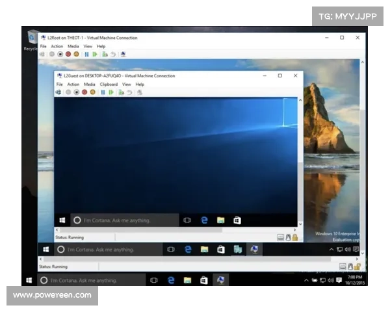The height and width of the screenshot is (312, 390).
Task: Click green Reset icon in L2Root toolbar
Action: click(x=95, y=55)
